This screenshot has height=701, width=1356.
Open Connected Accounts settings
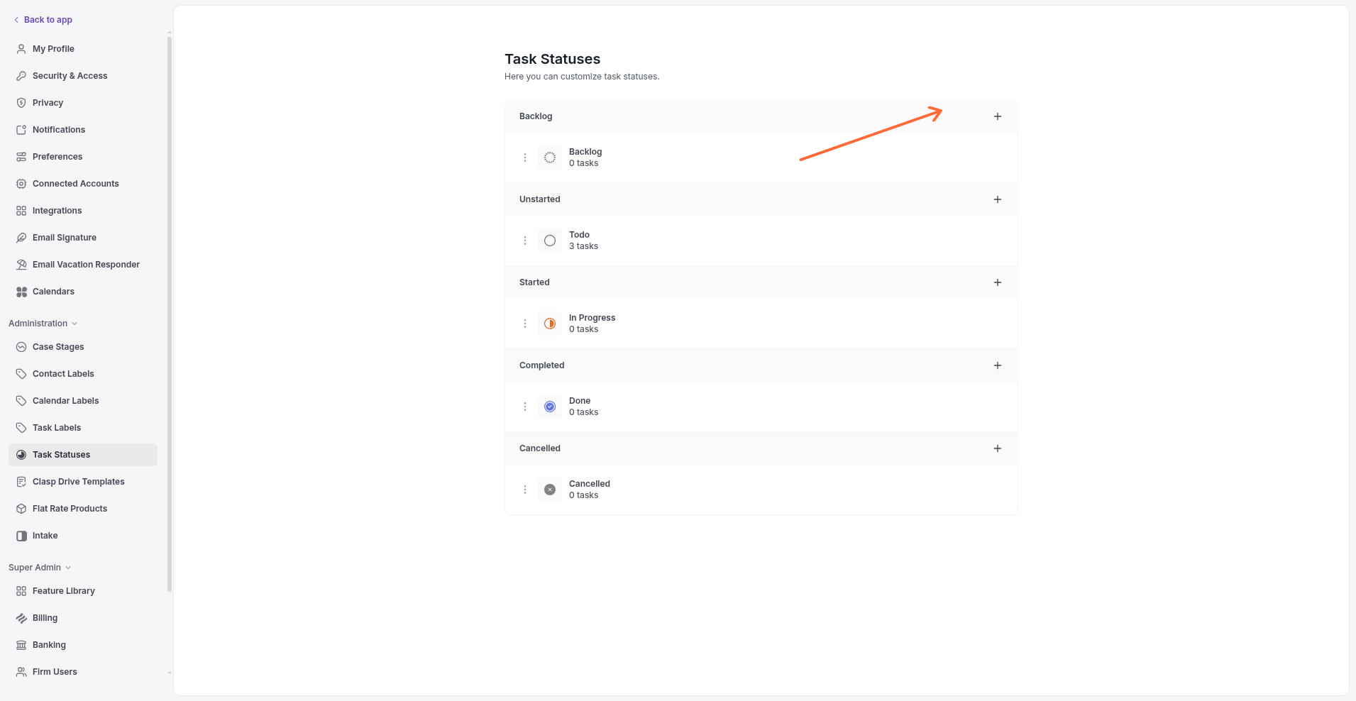point(83,184)
